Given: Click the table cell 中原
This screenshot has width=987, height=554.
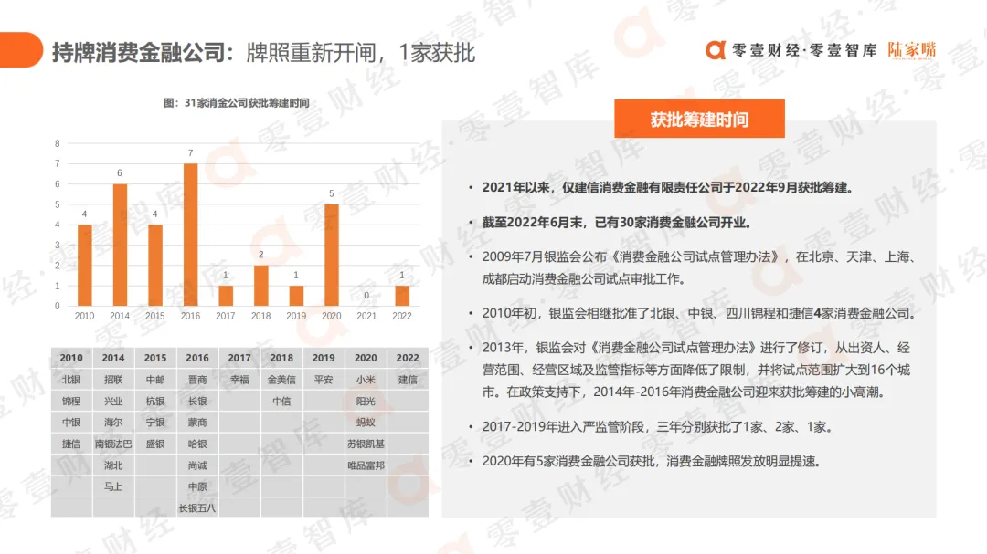Looking at the screenshot, I should pyautogui.click(x=197, y=486).
